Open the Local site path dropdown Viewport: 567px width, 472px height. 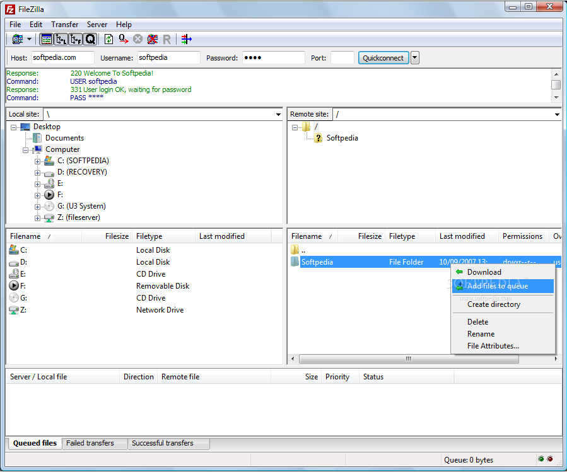[x=278, y=115]
